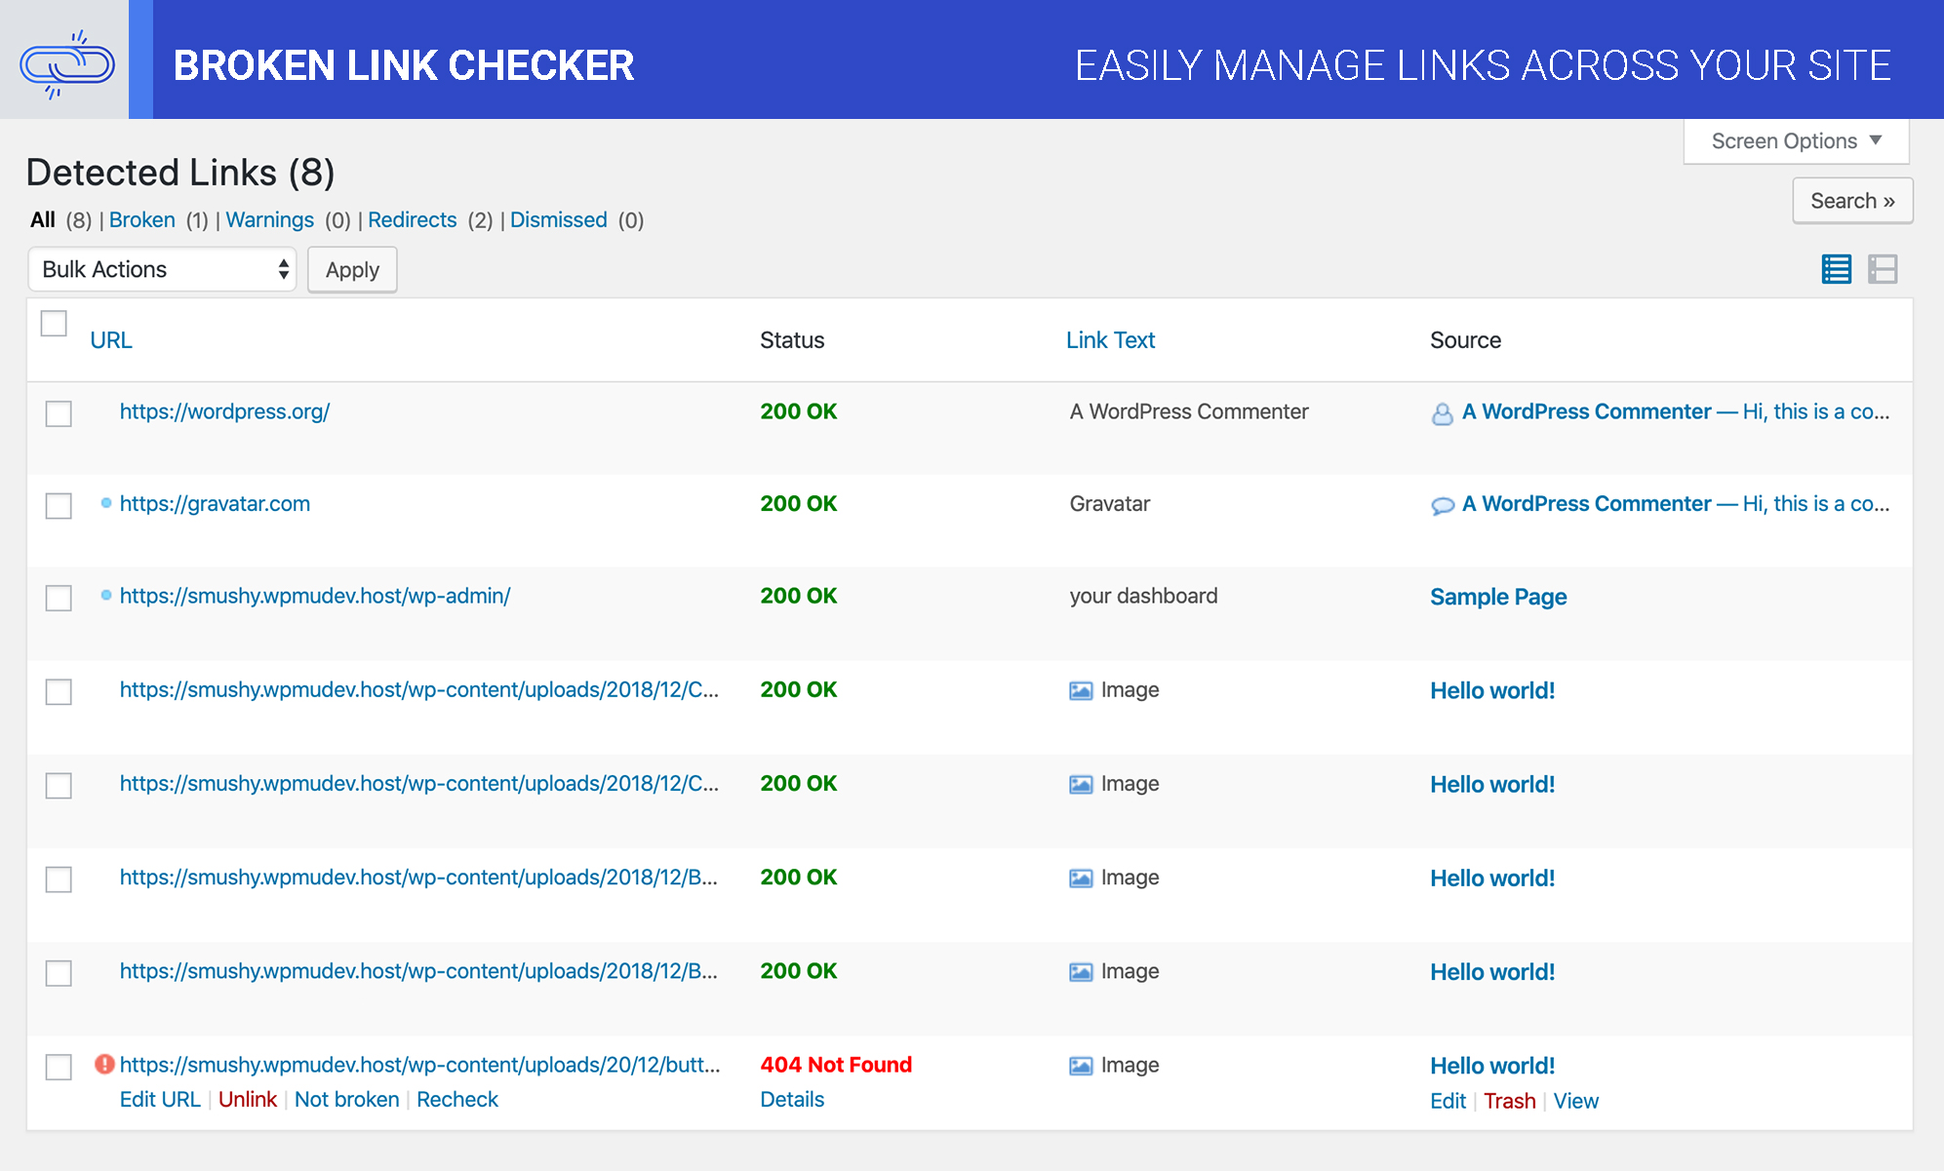Image resolution: width=1944 pixels, height=1171 pixels.
Task: Select the checkbox on the 404 Not Found row
Action: click(59, 1068)
